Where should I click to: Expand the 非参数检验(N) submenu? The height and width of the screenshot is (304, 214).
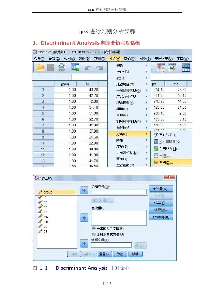pyautogui.click(x=129, y=152)
